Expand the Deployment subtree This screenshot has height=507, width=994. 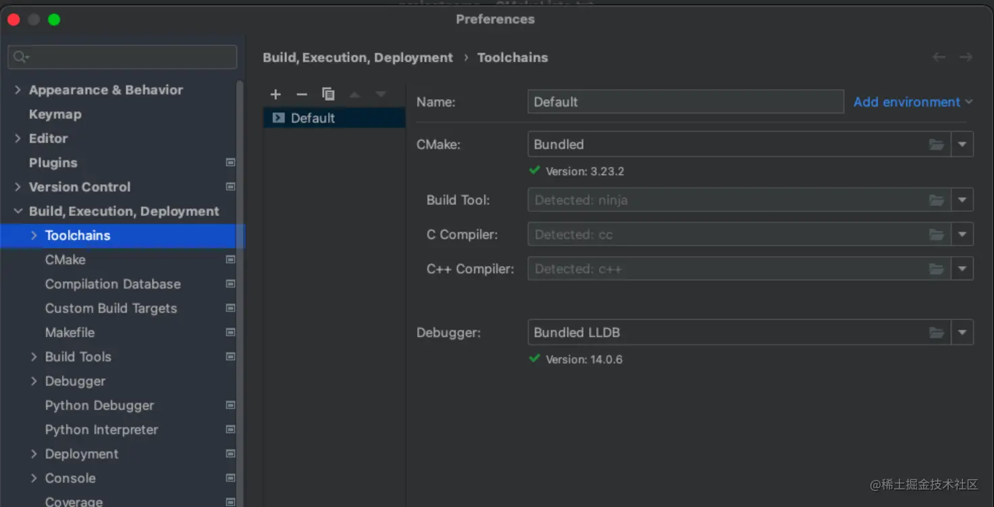point(34,454)
